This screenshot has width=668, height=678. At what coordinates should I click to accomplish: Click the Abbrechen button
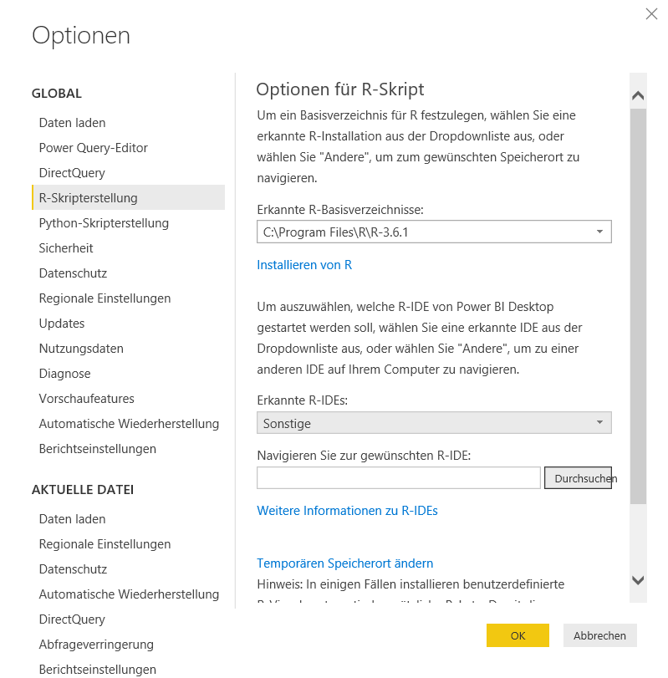[x=599, y=635]
